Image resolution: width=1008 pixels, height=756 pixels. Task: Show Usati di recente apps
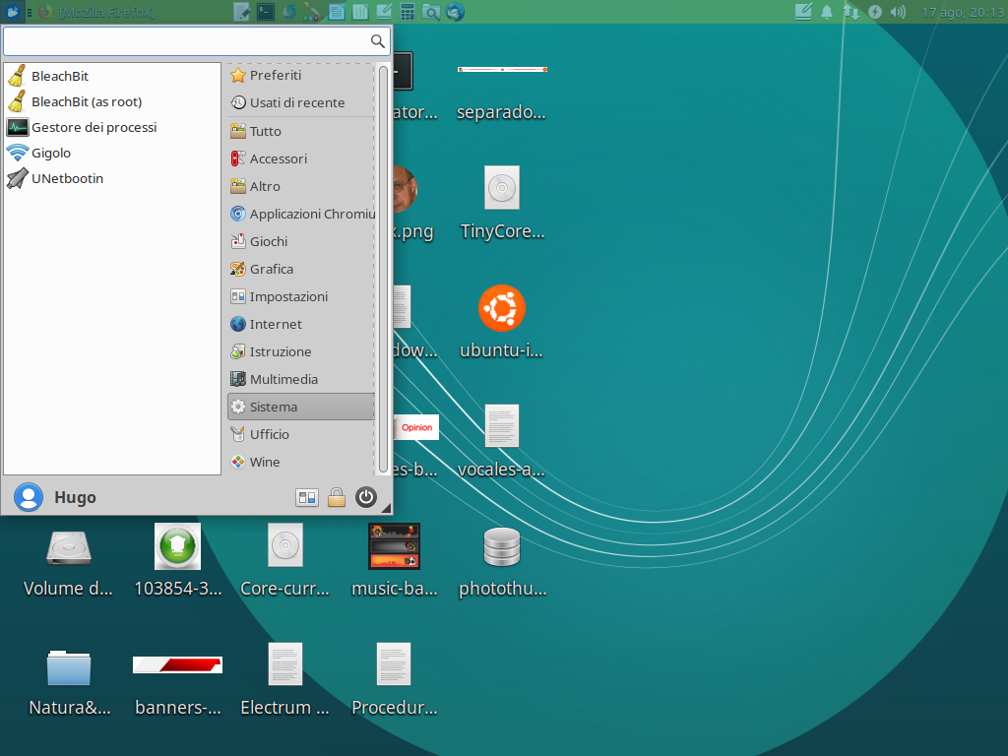(301, 102)
